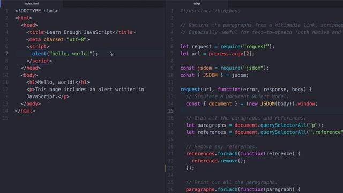The width and height of the screenshot is (343, 193).
Task: Click the comment 'Simulate a Document Object Model'
Action: click(237, 96)
